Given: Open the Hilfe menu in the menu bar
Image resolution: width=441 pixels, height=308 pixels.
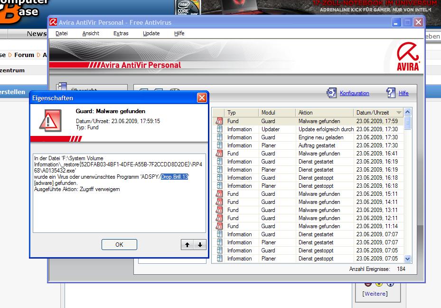Looking at the screenshot, I should tap(179, 33).
